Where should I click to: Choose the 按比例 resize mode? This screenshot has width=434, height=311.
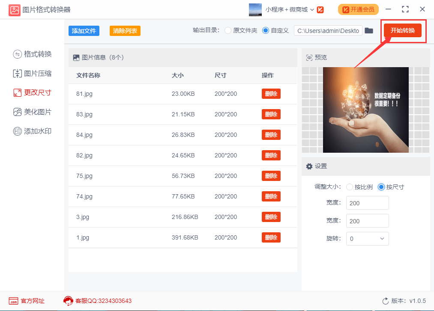click(350, 187)
